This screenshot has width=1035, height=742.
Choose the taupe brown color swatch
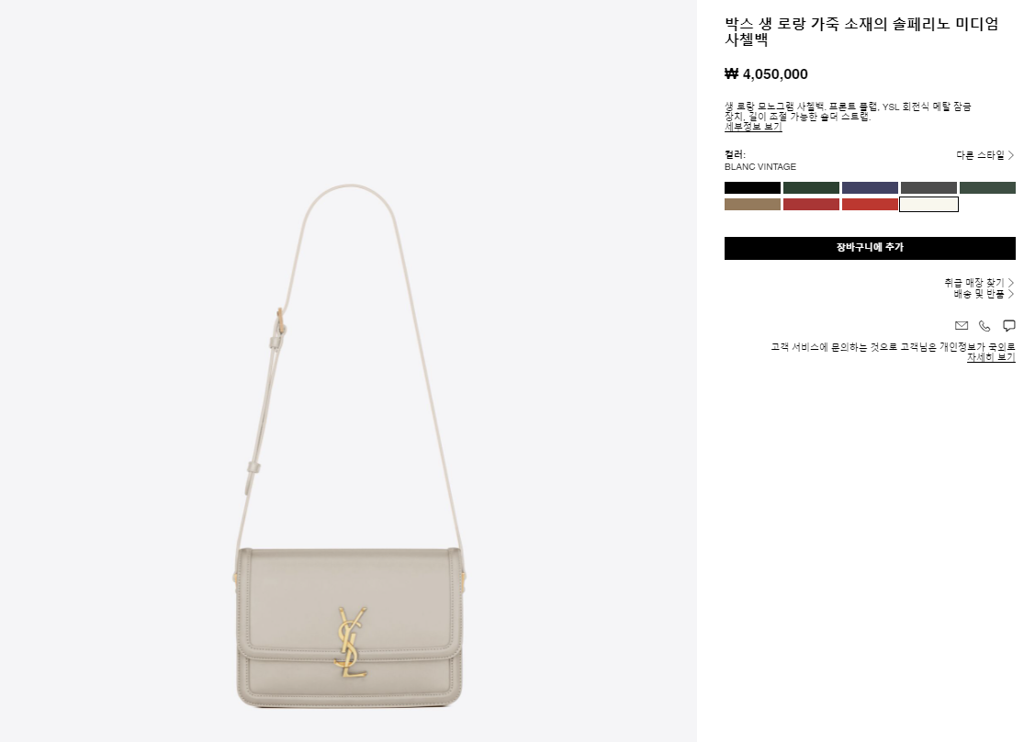pyautogui.click(x=752, y=205)
